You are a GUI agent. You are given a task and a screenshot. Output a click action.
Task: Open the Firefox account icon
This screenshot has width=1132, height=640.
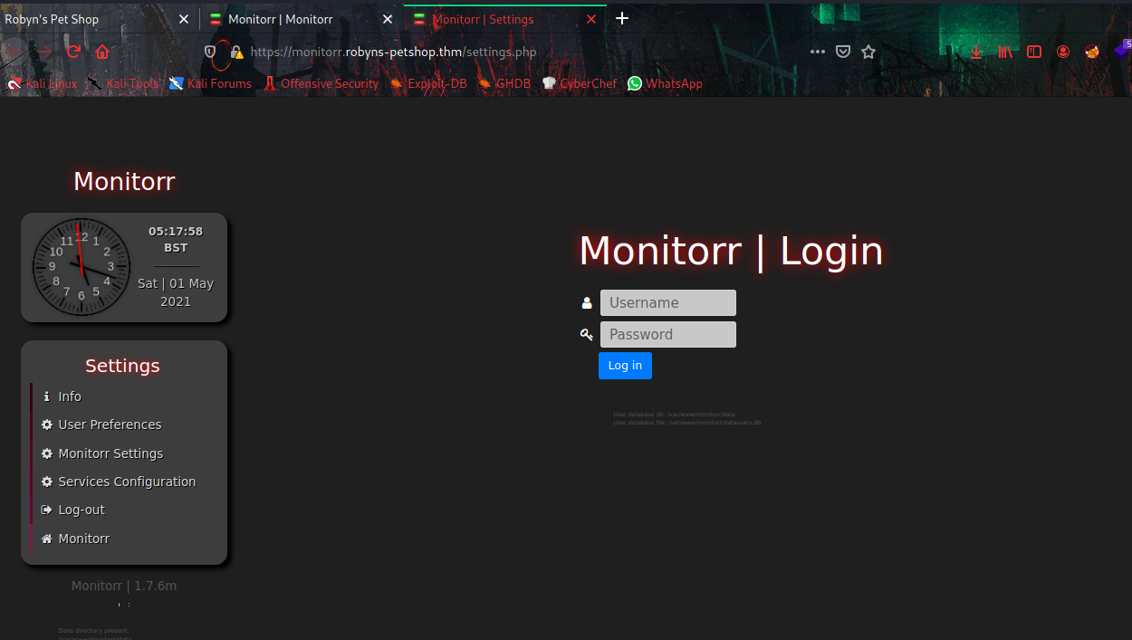tap(1063, 52)
